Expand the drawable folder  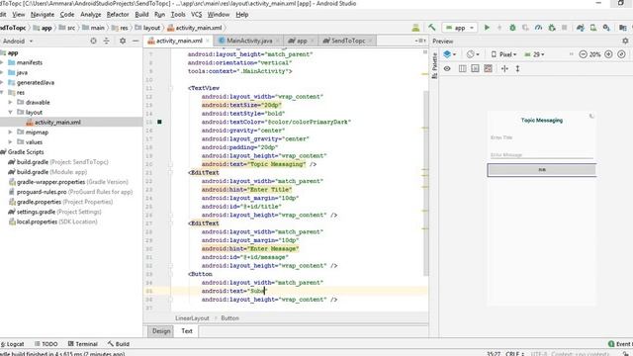(x=11, y=102)
